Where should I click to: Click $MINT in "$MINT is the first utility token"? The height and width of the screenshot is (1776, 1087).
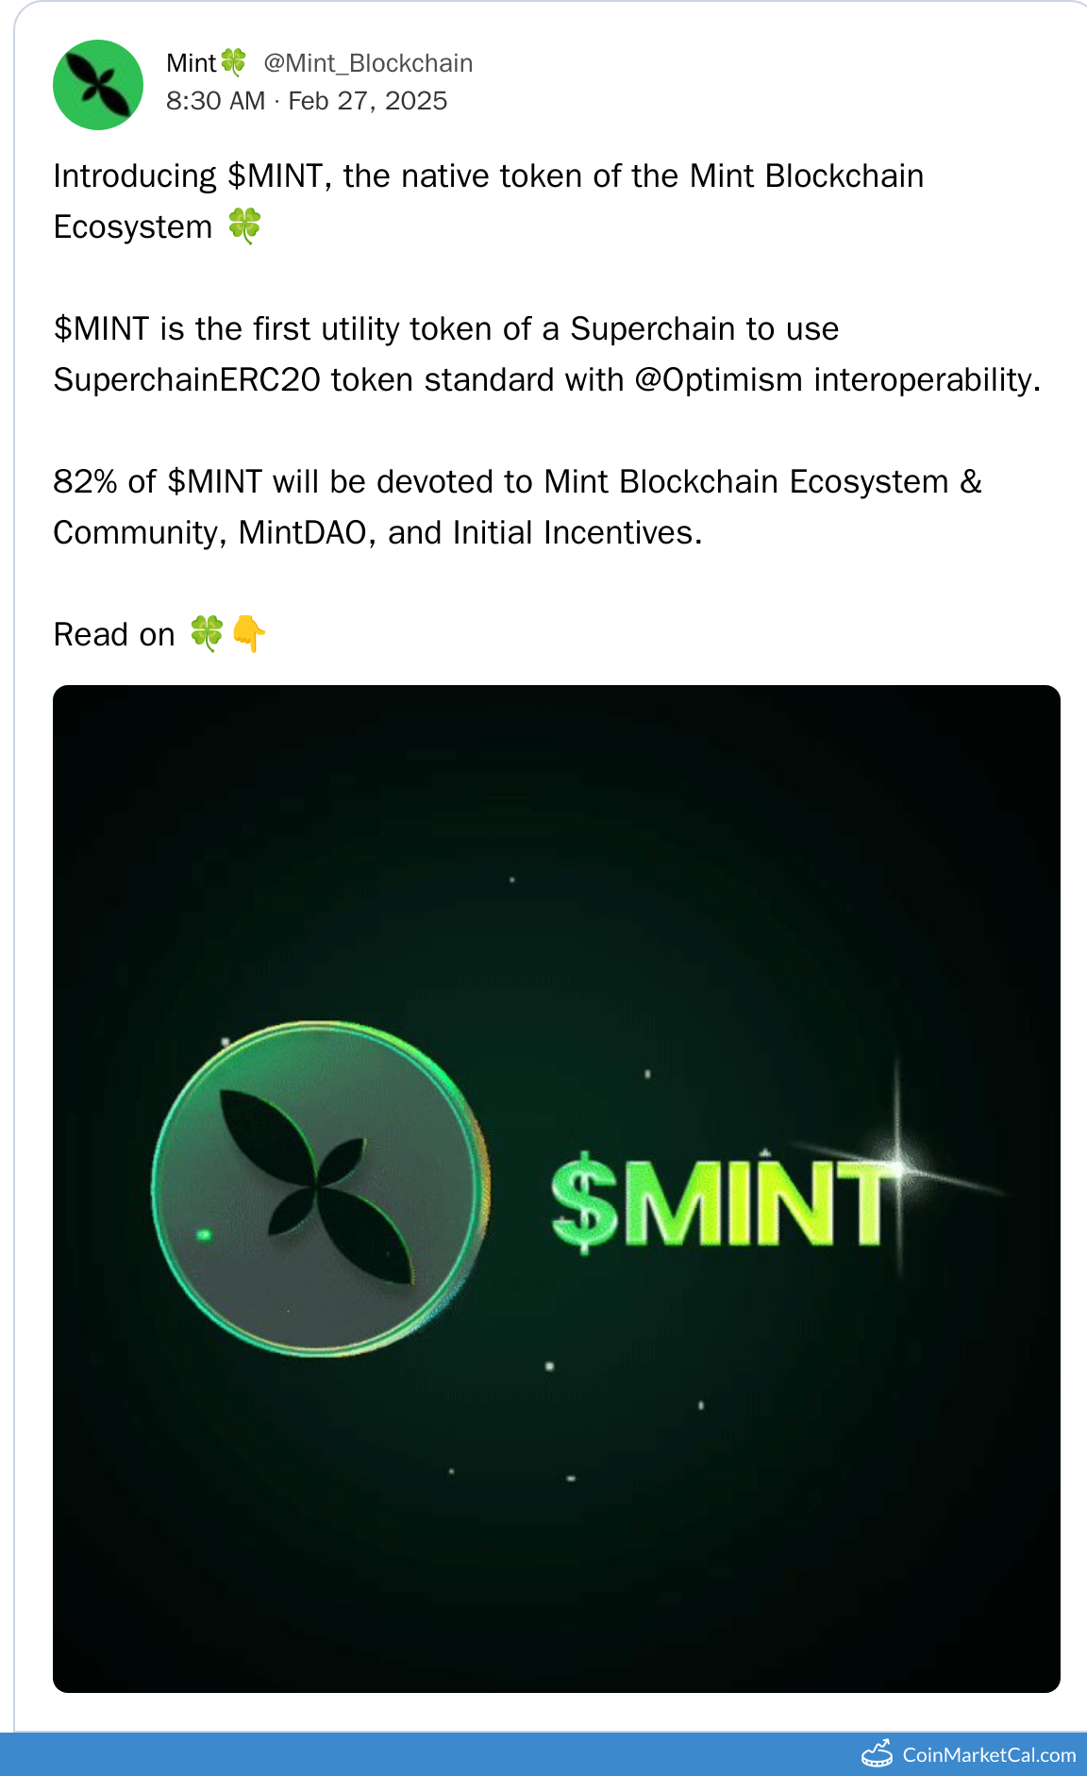click(x=102, y=329)
